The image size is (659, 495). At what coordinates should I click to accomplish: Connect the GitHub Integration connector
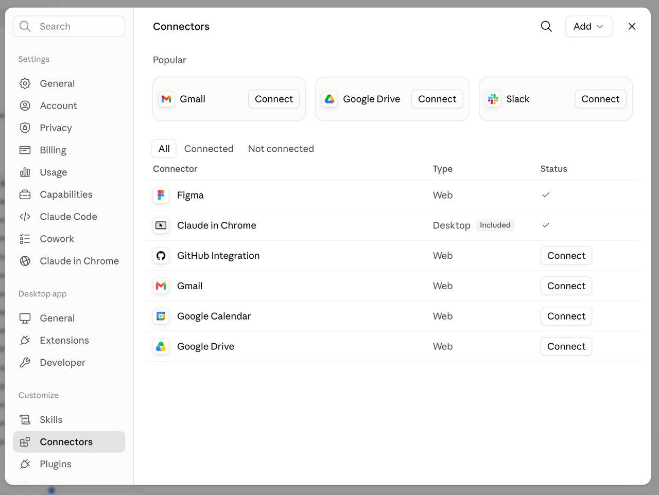click(566, 256)
